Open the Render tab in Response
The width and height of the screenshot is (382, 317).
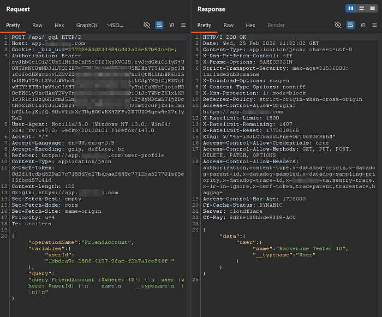click(276, 25)
